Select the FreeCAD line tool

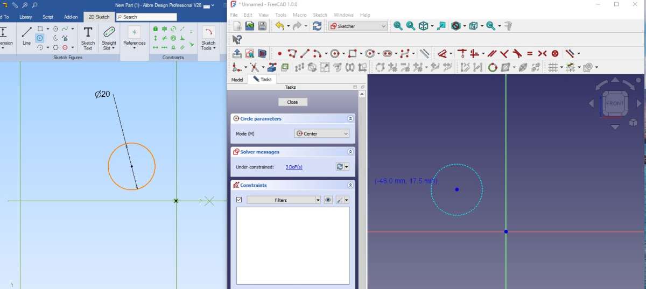click(x=305, y=53)
